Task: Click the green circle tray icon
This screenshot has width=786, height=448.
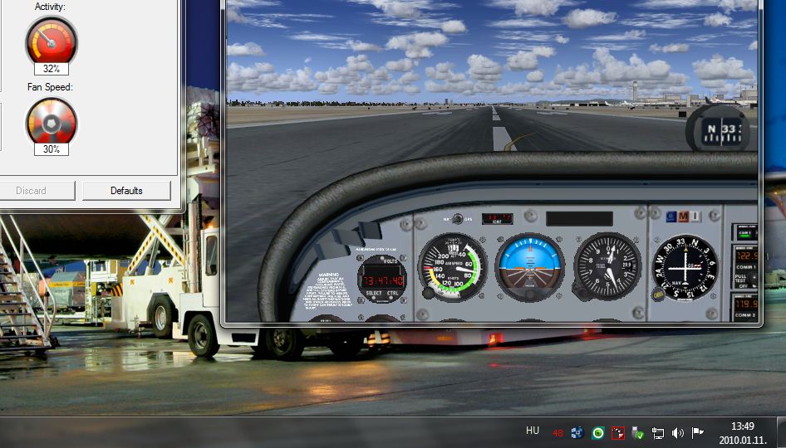Action: [597, 432]
